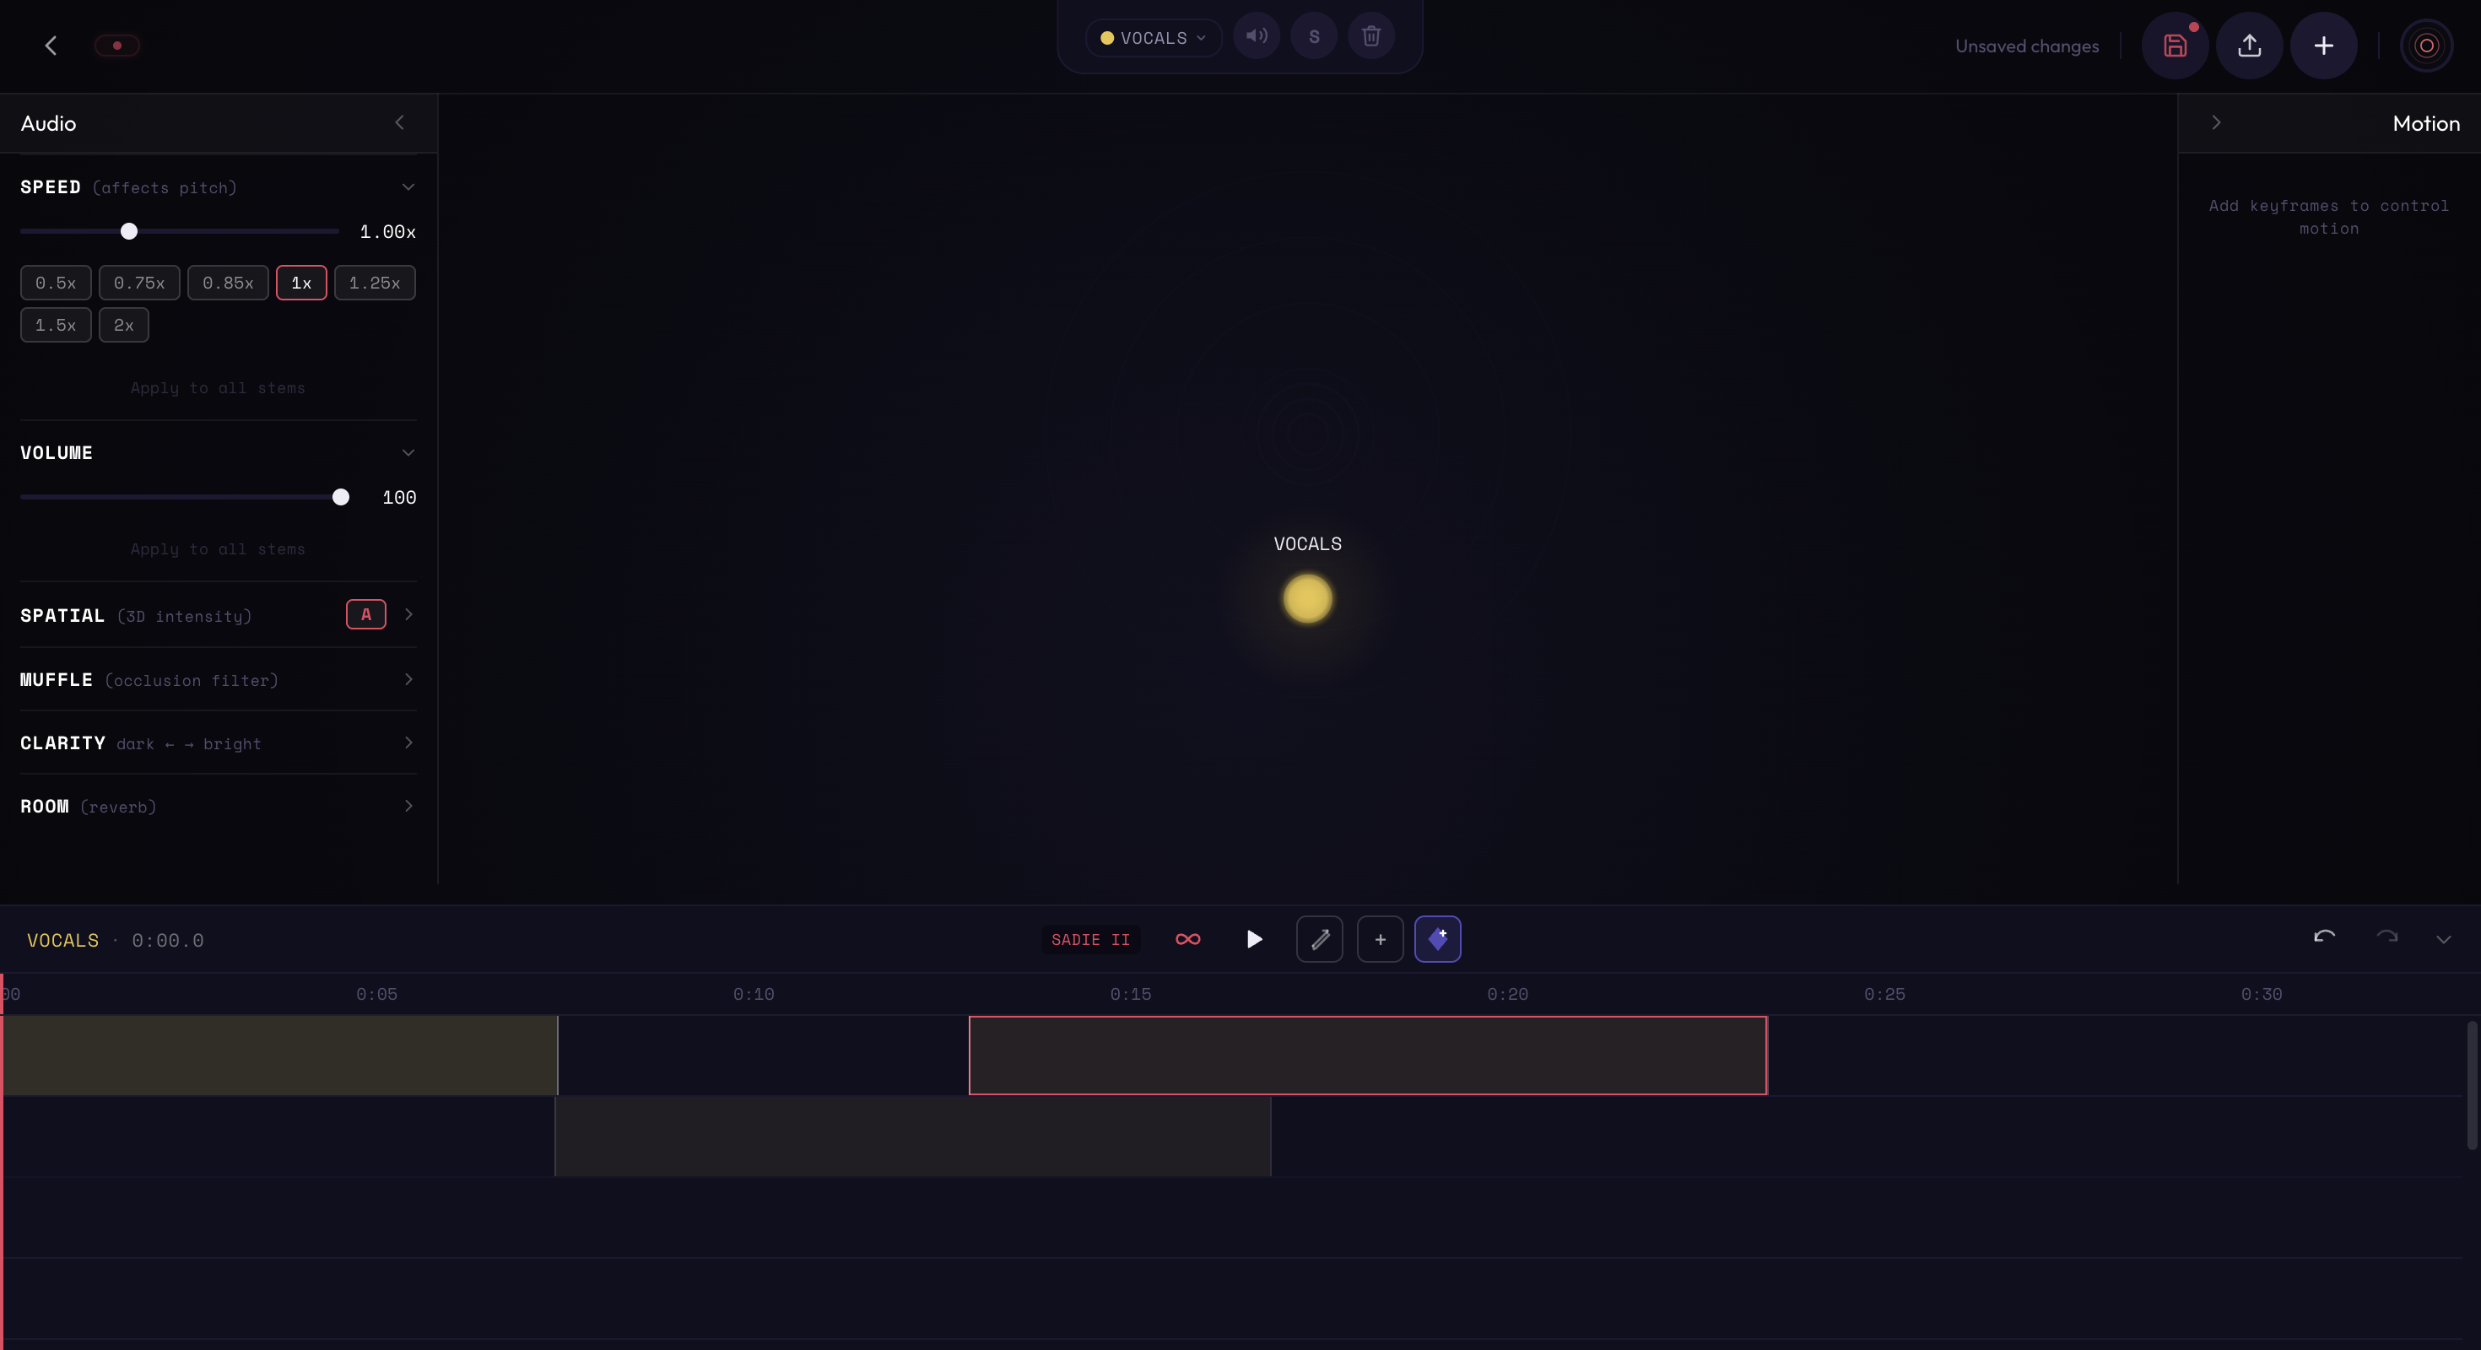Click the 1.00x speed value
Viewport: 2481px width, 1350px height.
pos(387,232)
